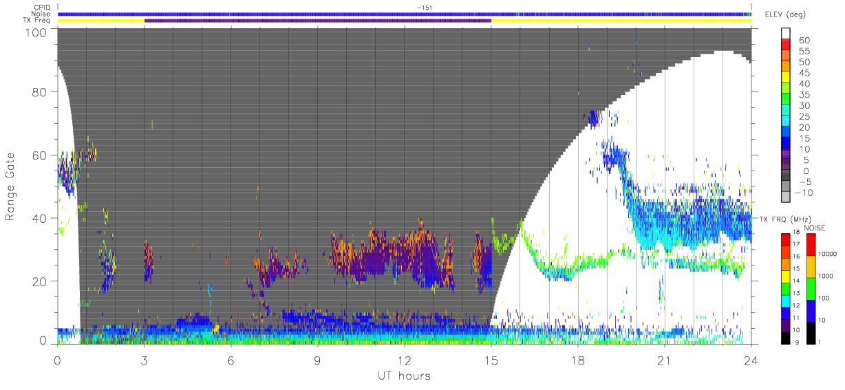845x390 pixels.
Task: Click the y-axis tick label '60'
Action: click(x=41, y=155)
